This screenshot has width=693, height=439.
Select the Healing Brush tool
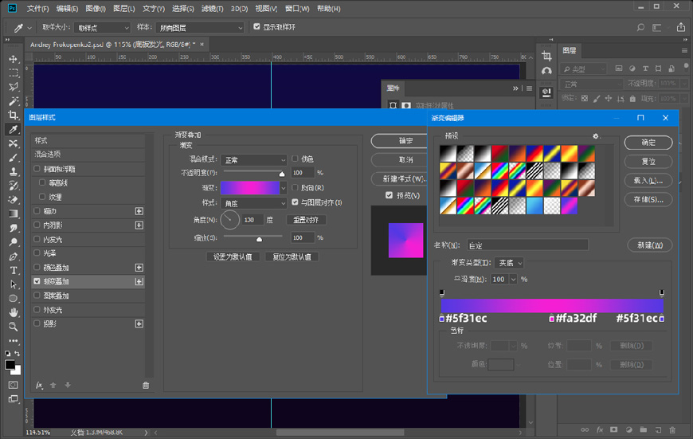(14, 143)
